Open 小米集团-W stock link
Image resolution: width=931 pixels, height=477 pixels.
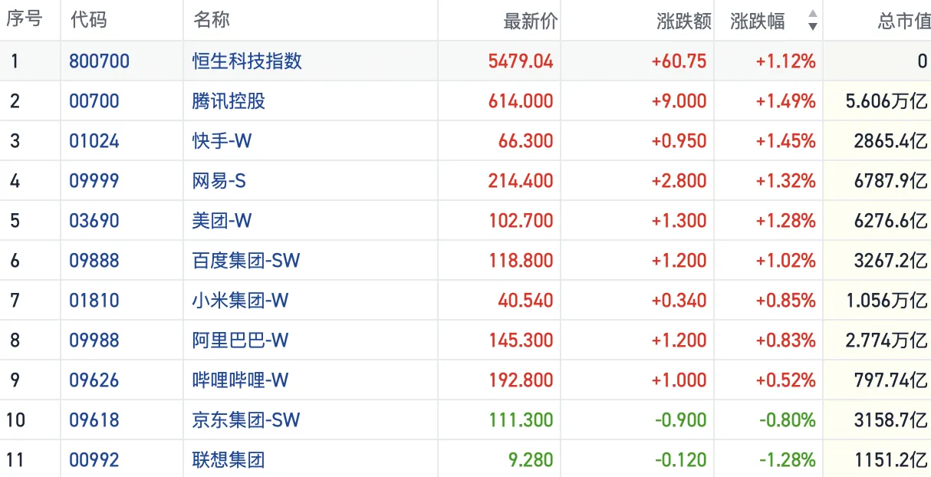[x=240, y=301]
